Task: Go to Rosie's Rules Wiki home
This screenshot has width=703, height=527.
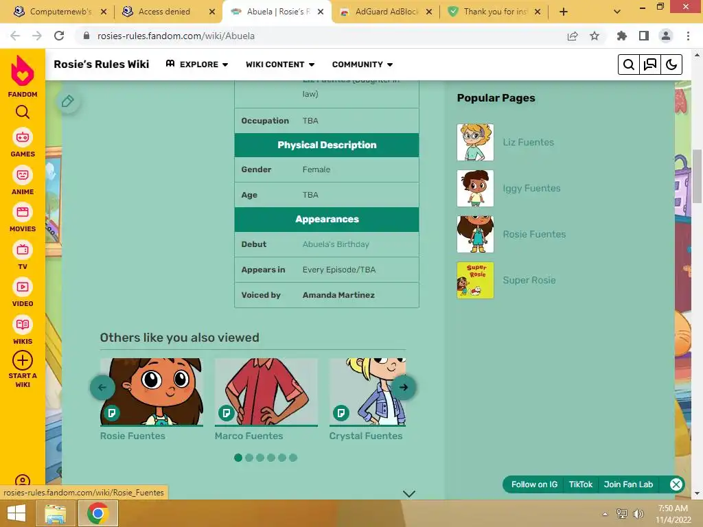Action: 102,65
